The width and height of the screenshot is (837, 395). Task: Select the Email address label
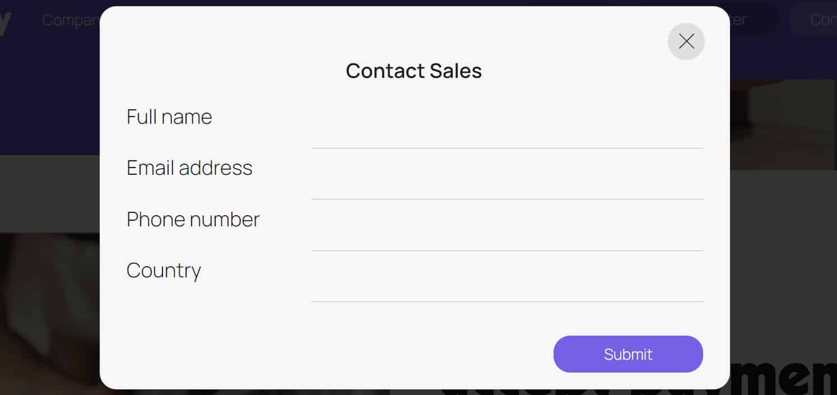(189, 168)
